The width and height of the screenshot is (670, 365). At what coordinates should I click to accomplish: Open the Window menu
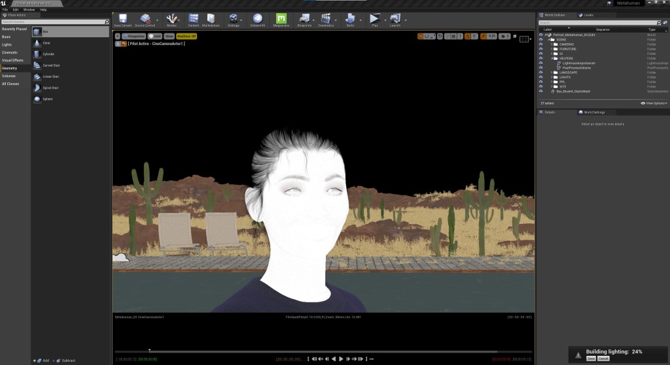click(x=29, y=10)
